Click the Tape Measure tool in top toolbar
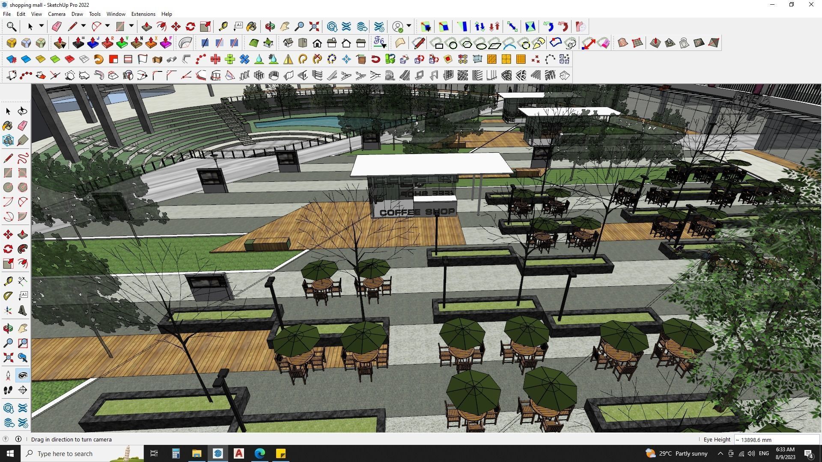The width and height of the screenshot is (822, 462). click(223, 27)
